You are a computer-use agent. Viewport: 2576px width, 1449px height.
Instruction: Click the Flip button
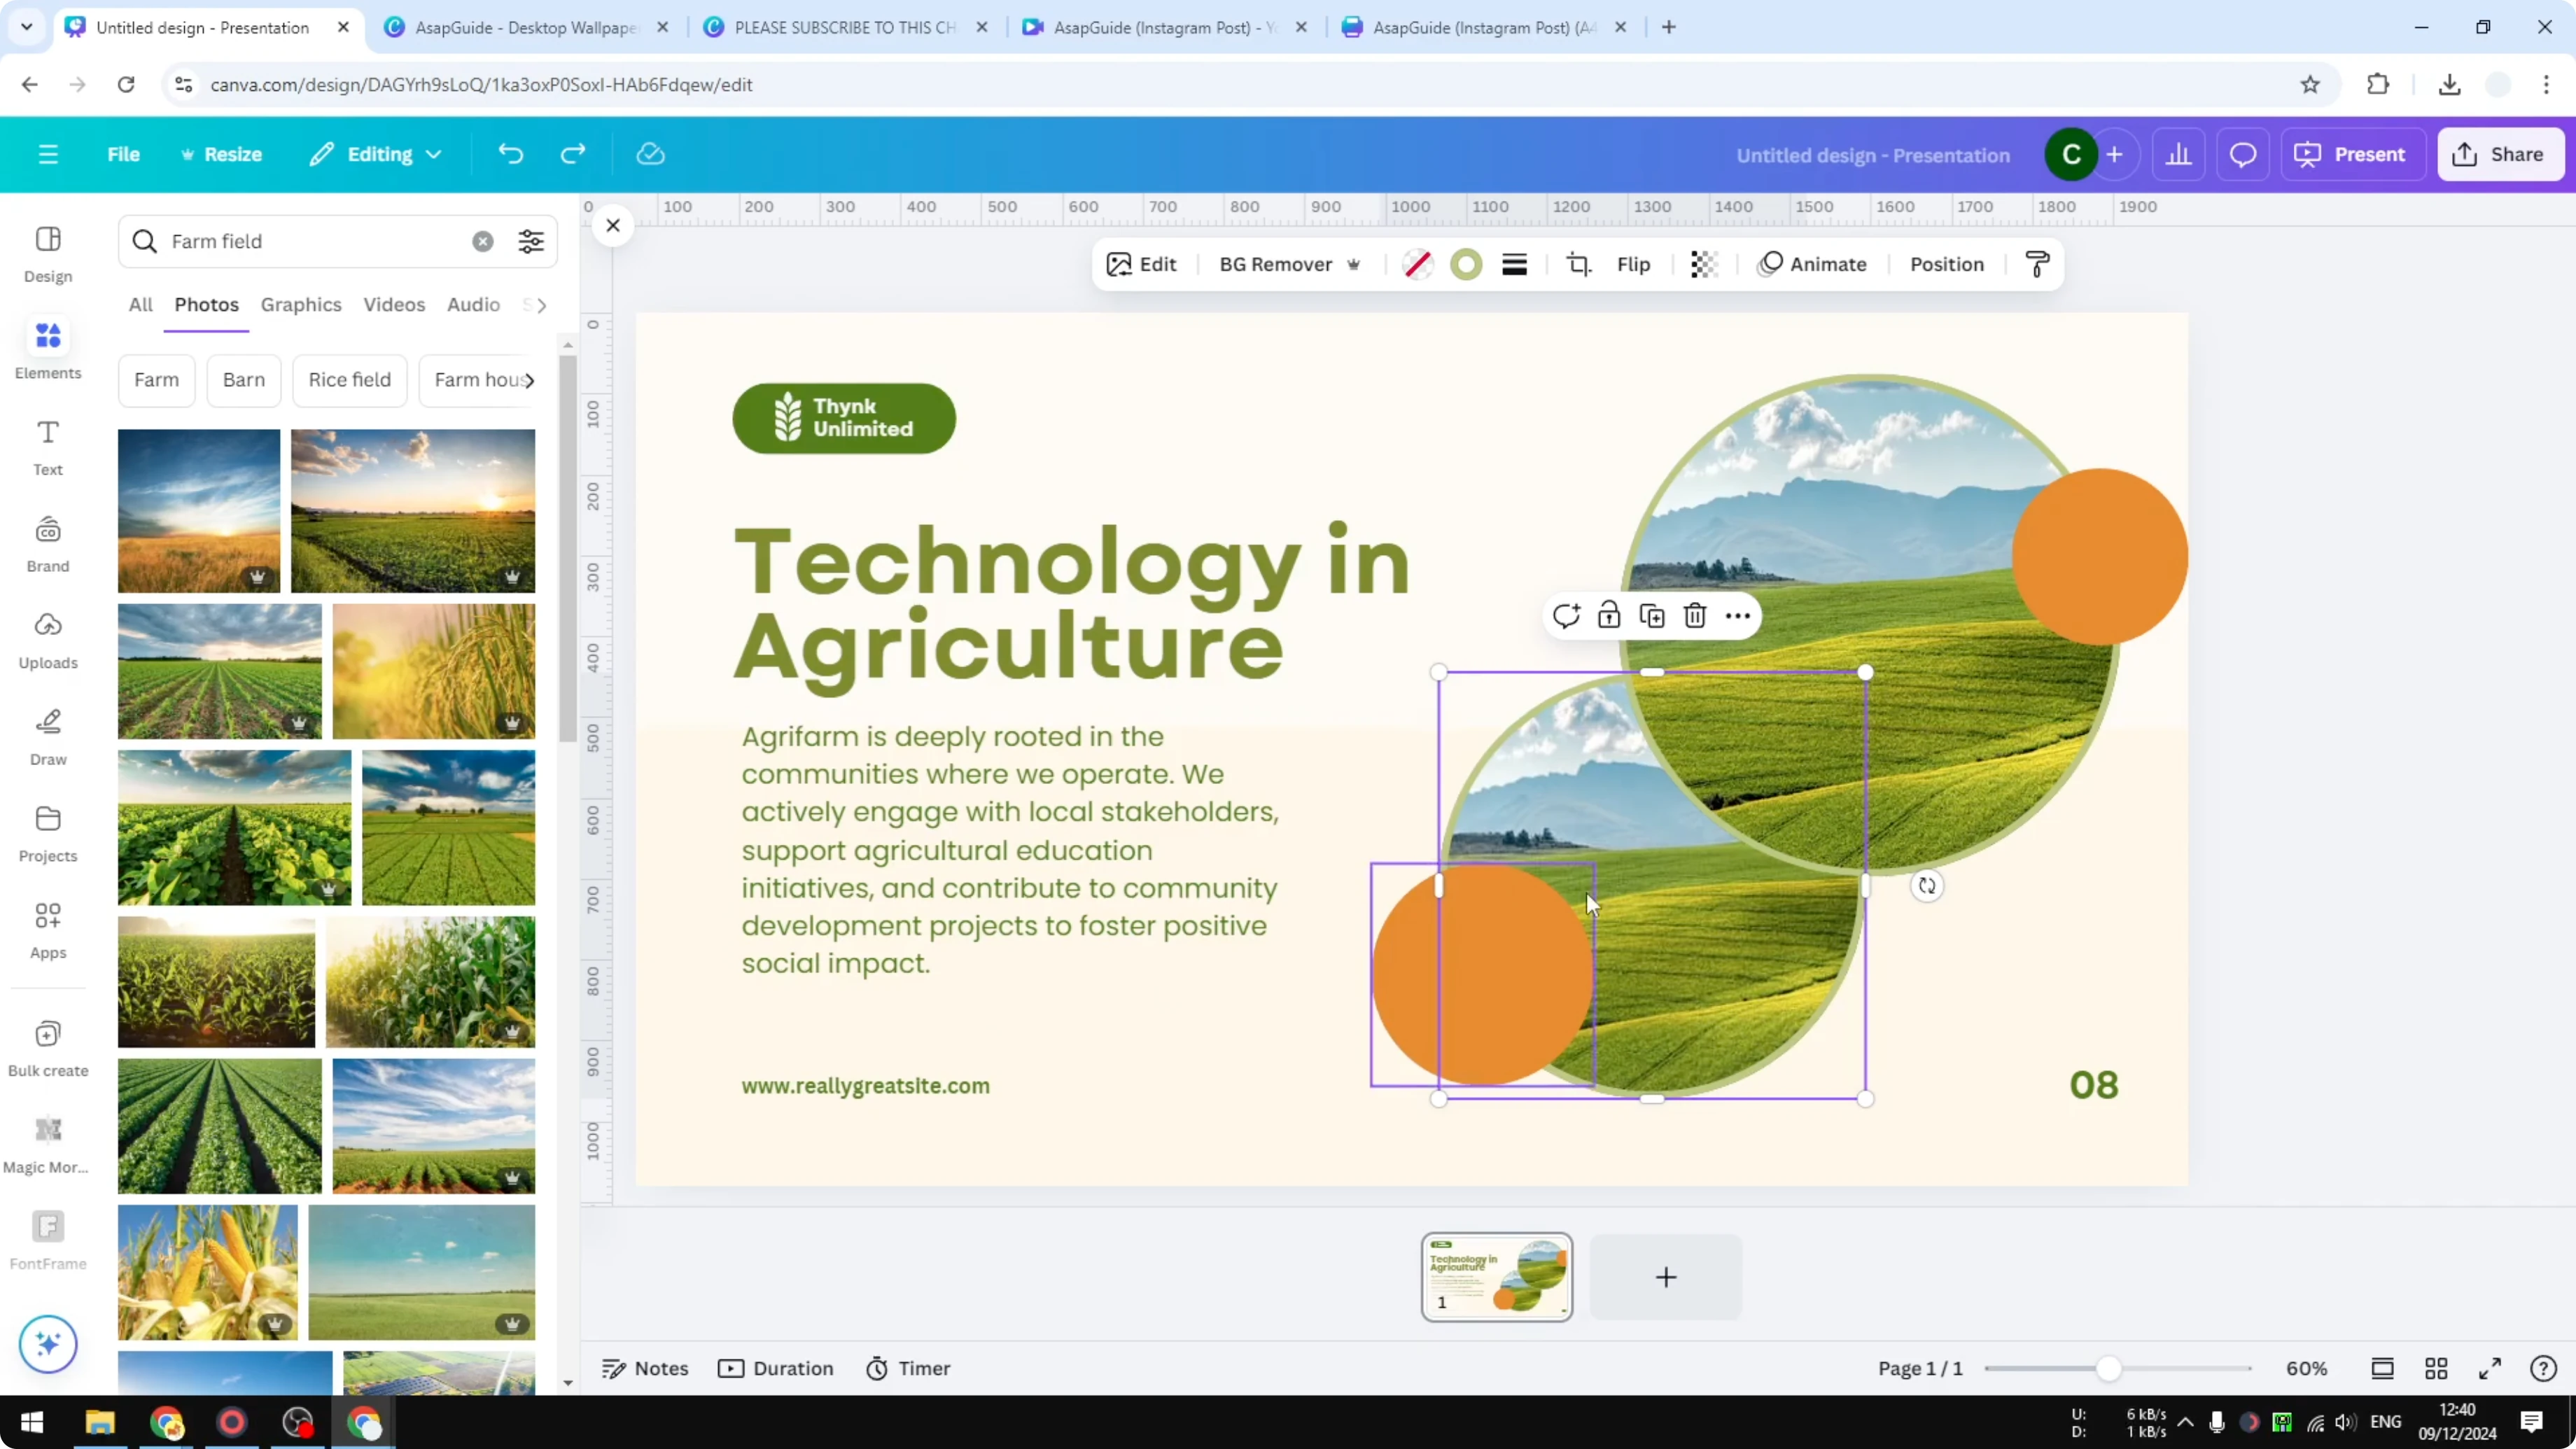tap(1634, 264)
